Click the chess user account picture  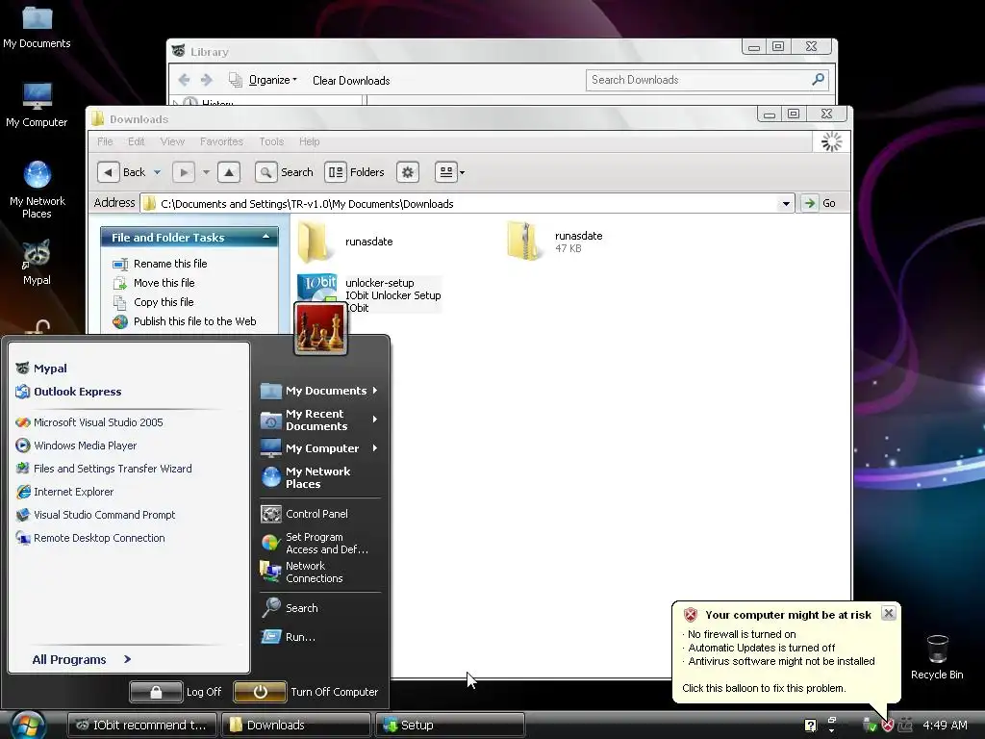pos(320,329)
